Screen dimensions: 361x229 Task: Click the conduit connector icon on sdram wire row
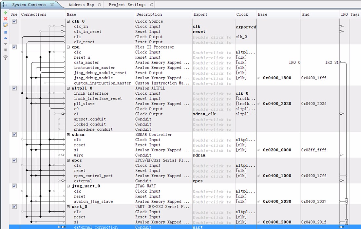pyautogui.click(x=63, y=155)
